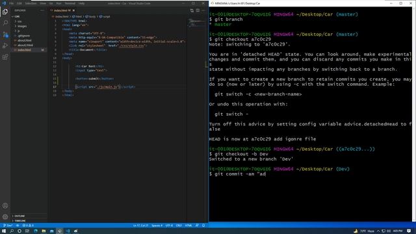
Task: Click the script breadcrumb segment
Action: tap(105, 16)
